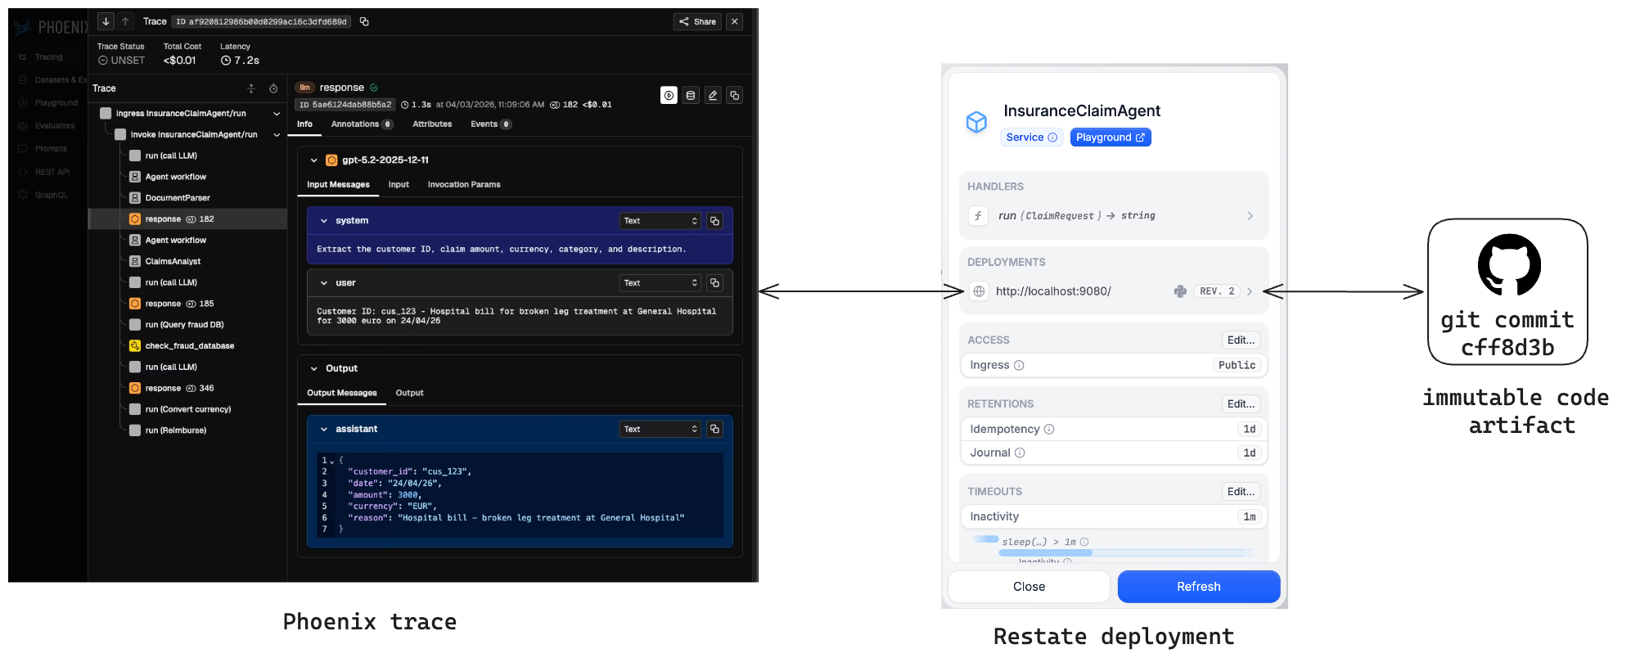Image resolution: width=1631 pixels, height=658 pixels.
Task: Open the Input tab beside Input Messages
Action: pos(399,185)
